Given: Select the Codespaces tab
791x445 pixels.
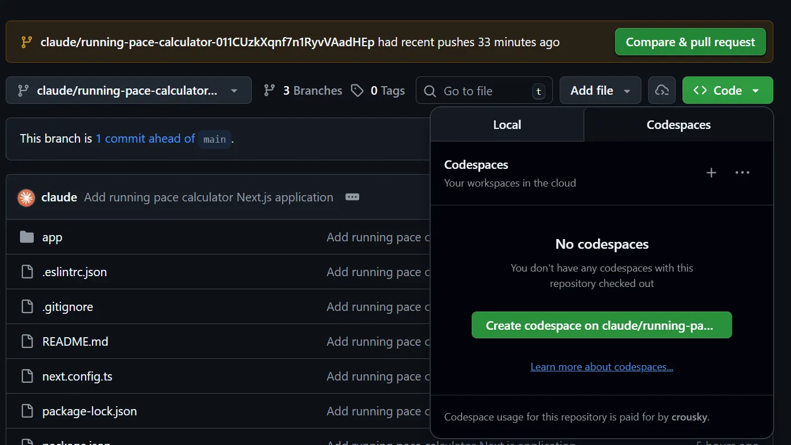Looking at the screenshot, I should click(678, 125).
